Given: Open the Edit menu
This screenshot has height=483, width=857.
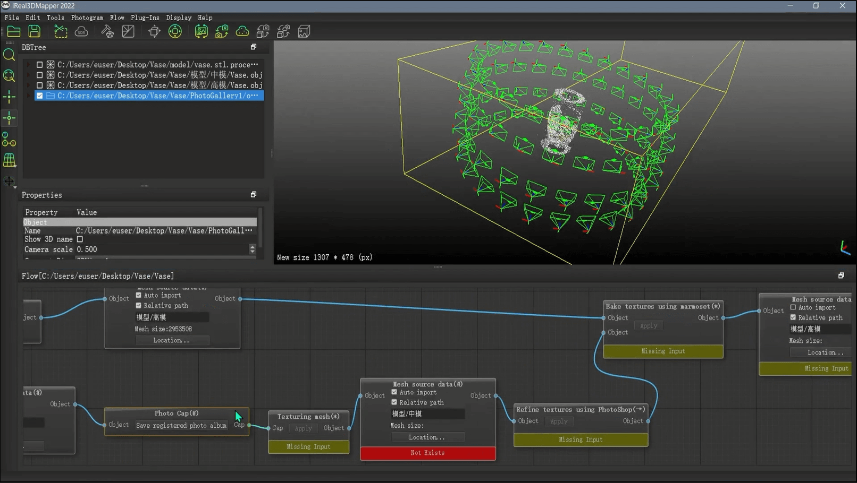Looking at the screenshot, I should 33,18.
